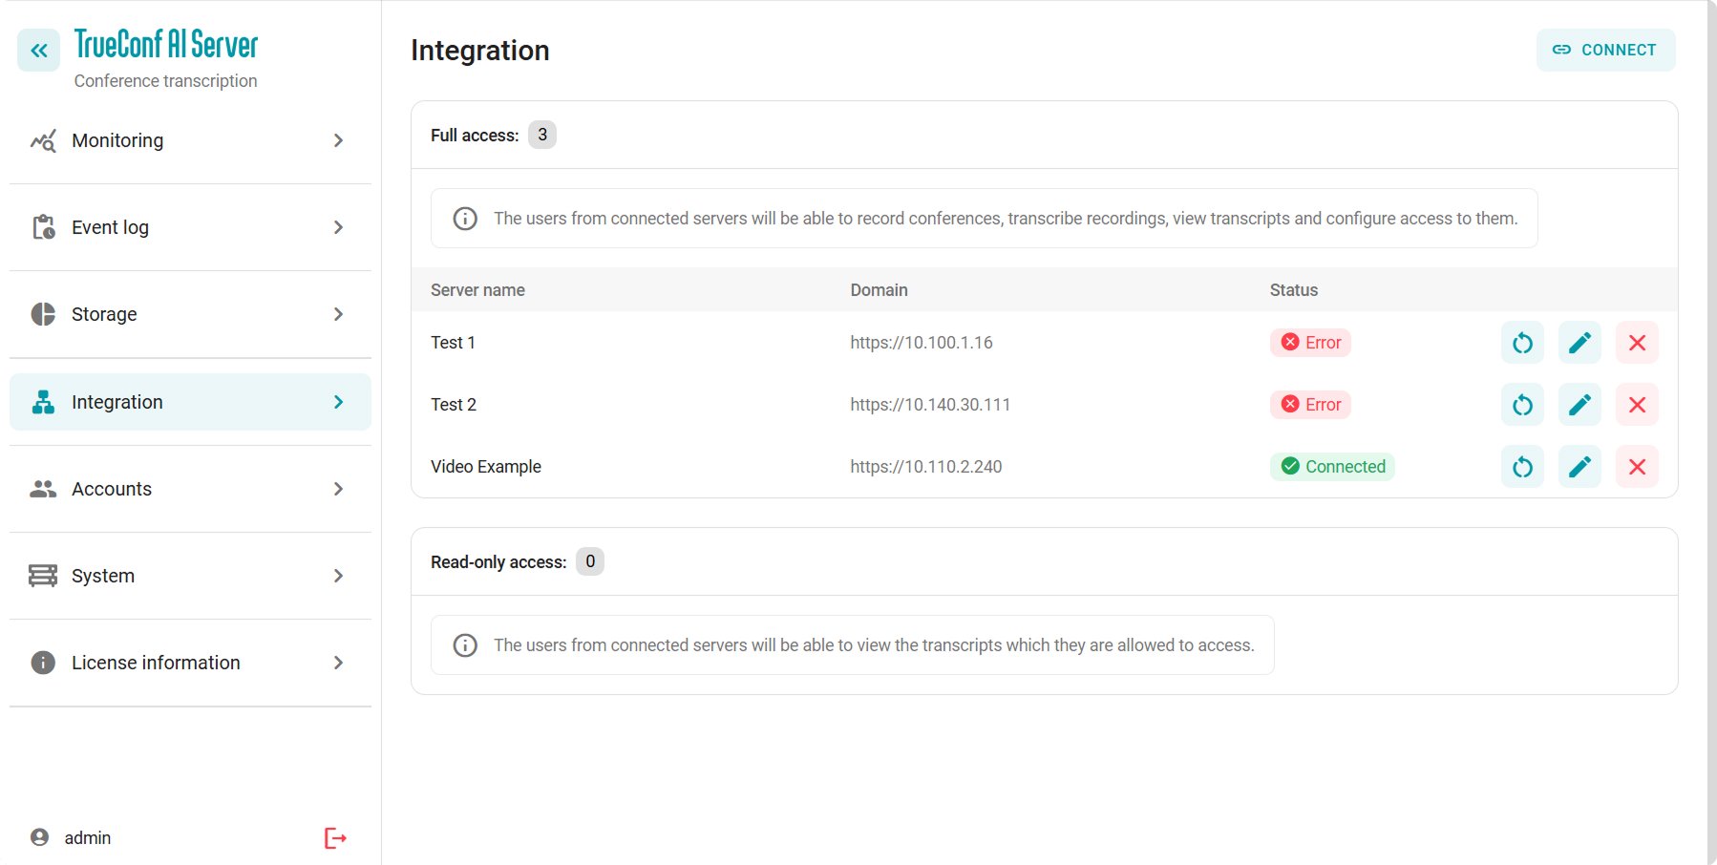Expand the System menu arrow
Image resolution: width=1717 pixels, height=865 pixels.
coord(338,576)
